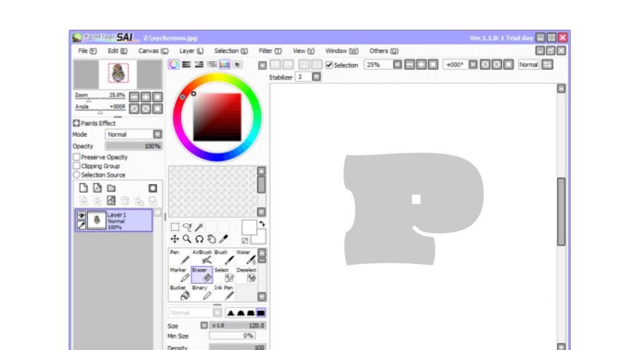Hide Layer1 with the eye icon
Screen dimensions: 639x350
click(82, 215)
